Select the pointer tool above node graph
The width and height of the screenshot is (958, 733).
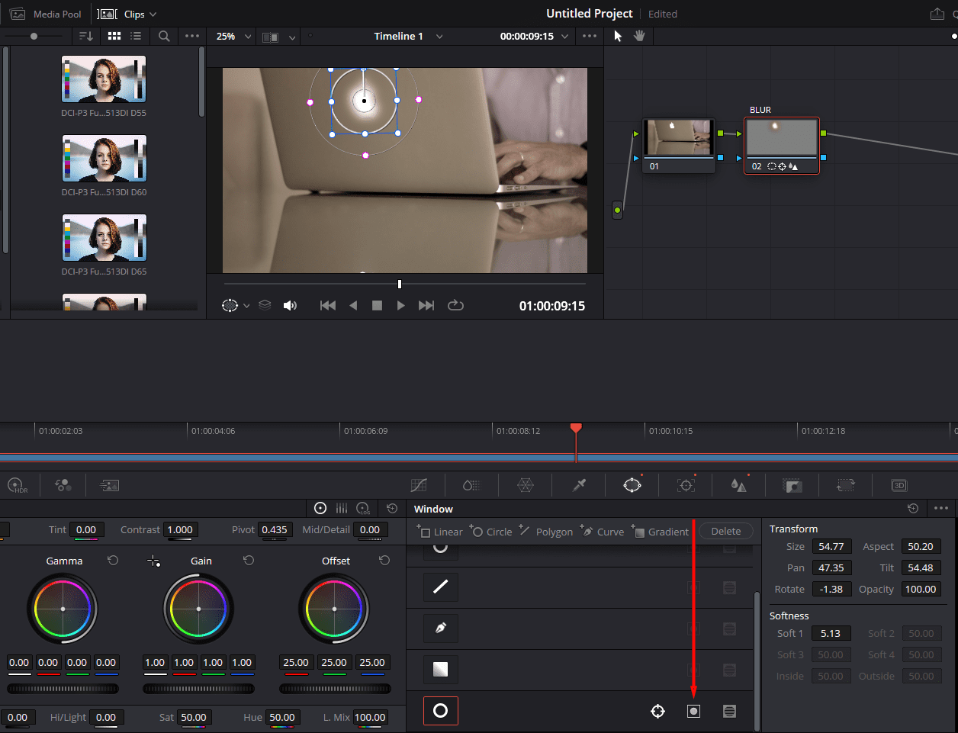[x=618, y=36]
